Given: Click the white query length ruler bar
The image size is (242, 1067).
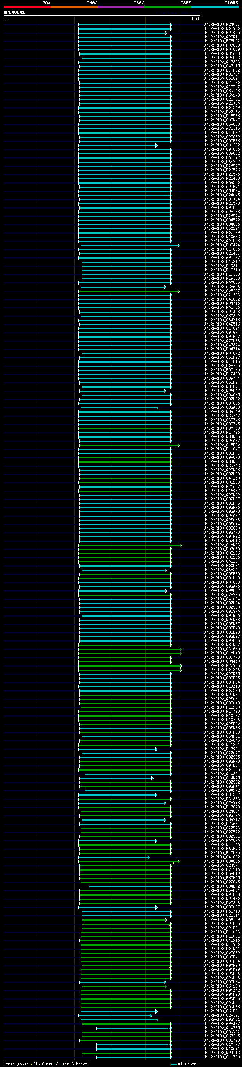Looking at the screenshot, I should pos(102,16).
